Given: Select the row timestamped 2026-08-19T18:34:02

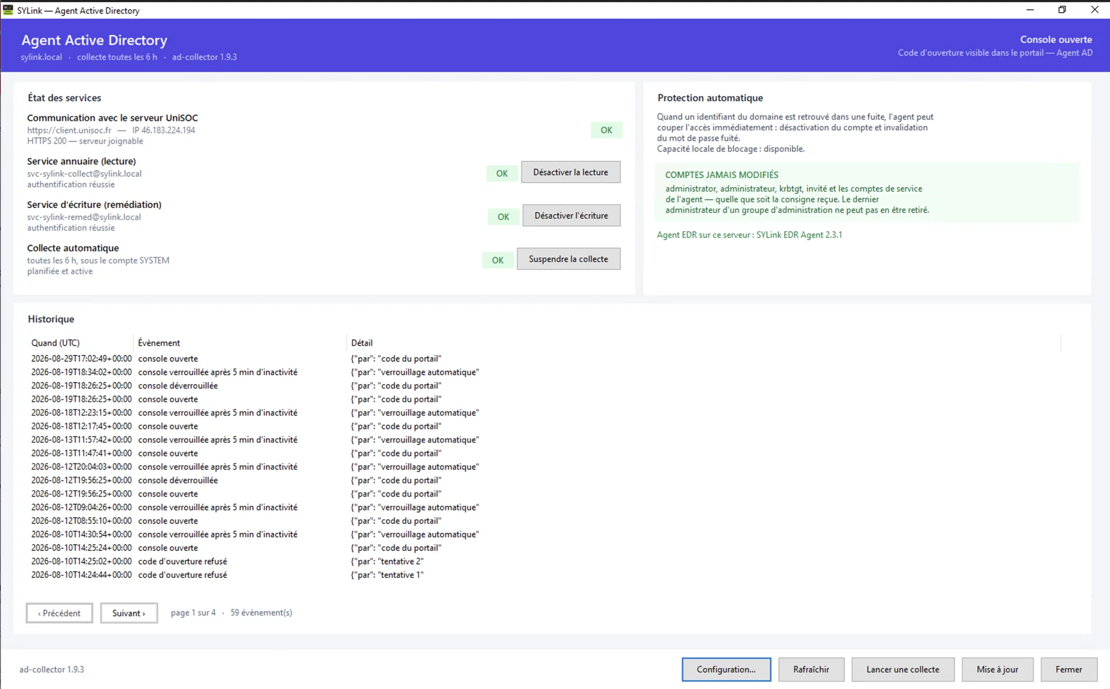Looking at the screenshot, I should click(544, 372).
